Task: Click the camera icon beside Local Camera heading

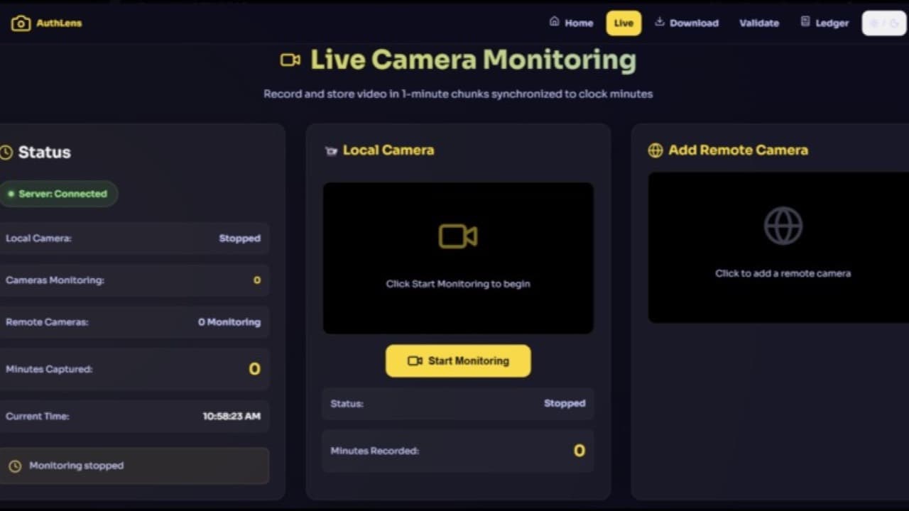Action: (330, 150)
